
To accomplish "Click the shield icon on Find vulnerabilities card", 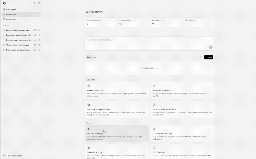I will tap(89, 86).
